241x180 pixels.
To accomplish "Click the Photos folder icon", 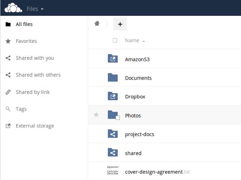I will tap(112, 114).
